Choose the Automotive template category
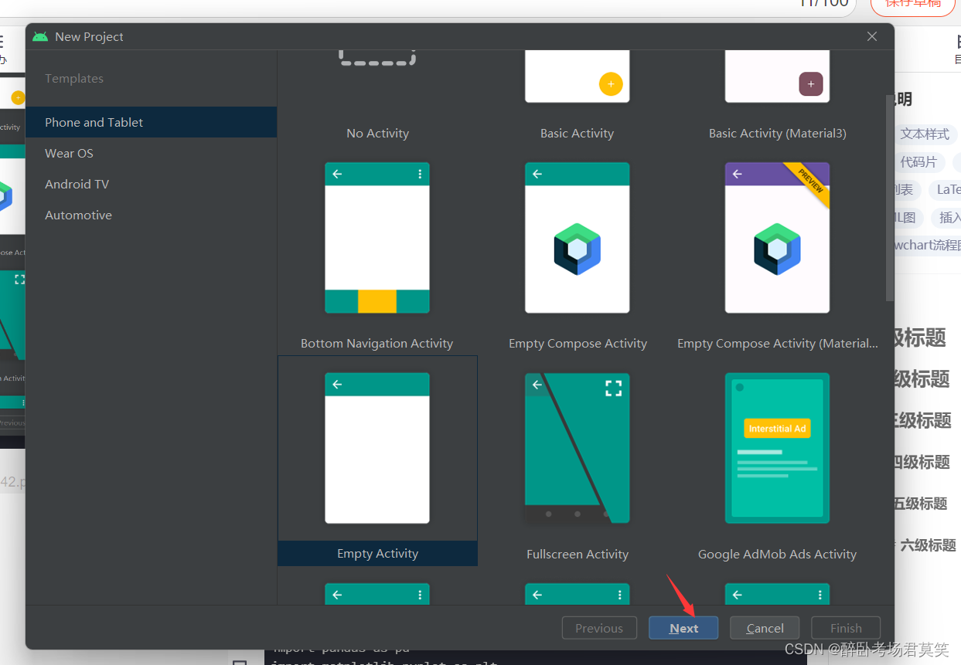The height and width of the screenshot is (665, 961). point(151,215)
